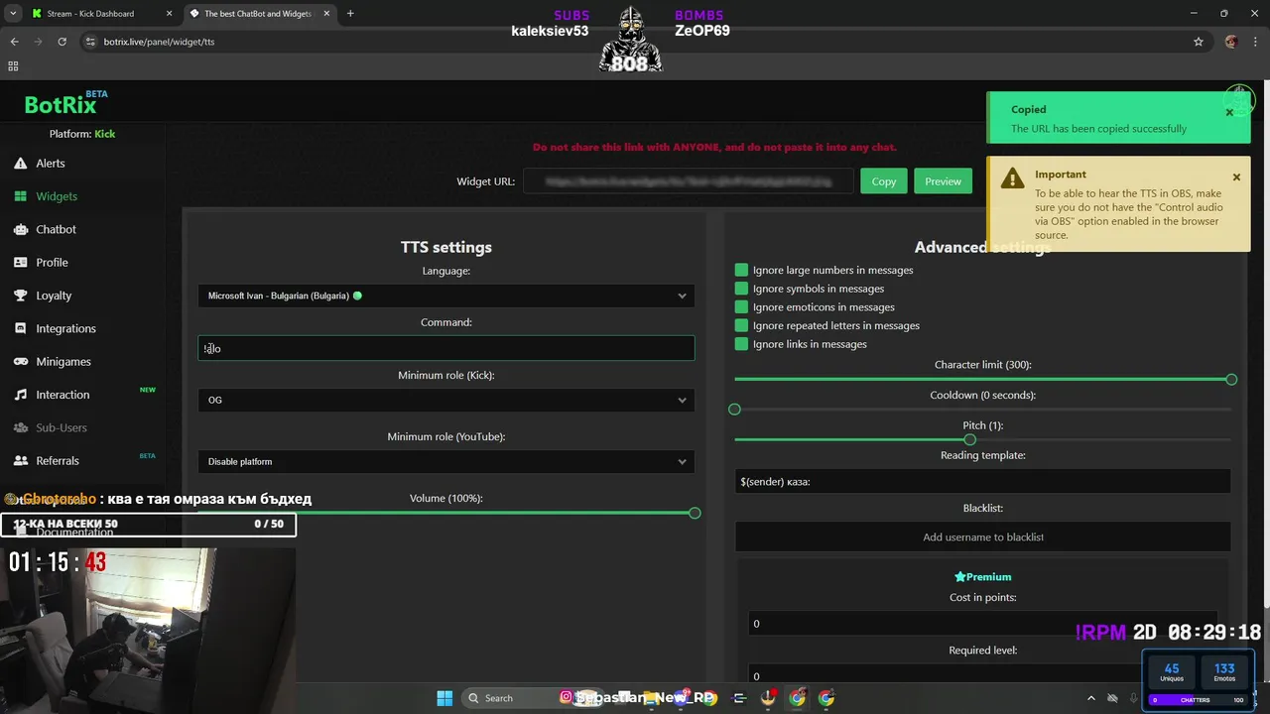Viewport: 1270px width, 714px height.
Task: Toggle Ignore symbols in messages
Action: tap(741, 289)
